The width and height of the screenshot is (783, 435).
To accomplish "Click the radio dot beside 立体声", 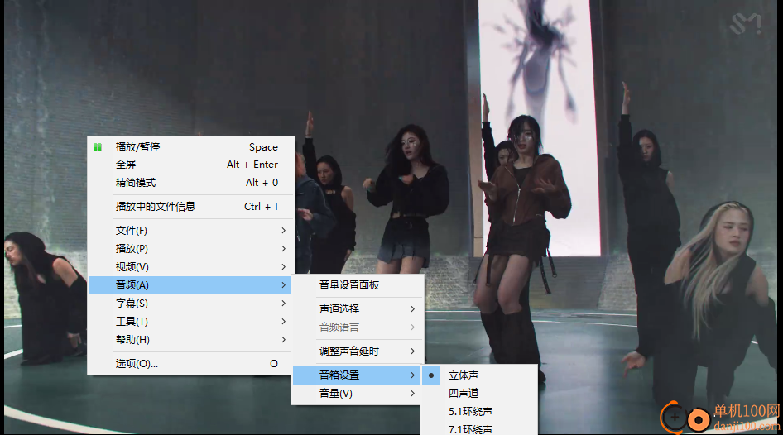I will click(431, 375).
